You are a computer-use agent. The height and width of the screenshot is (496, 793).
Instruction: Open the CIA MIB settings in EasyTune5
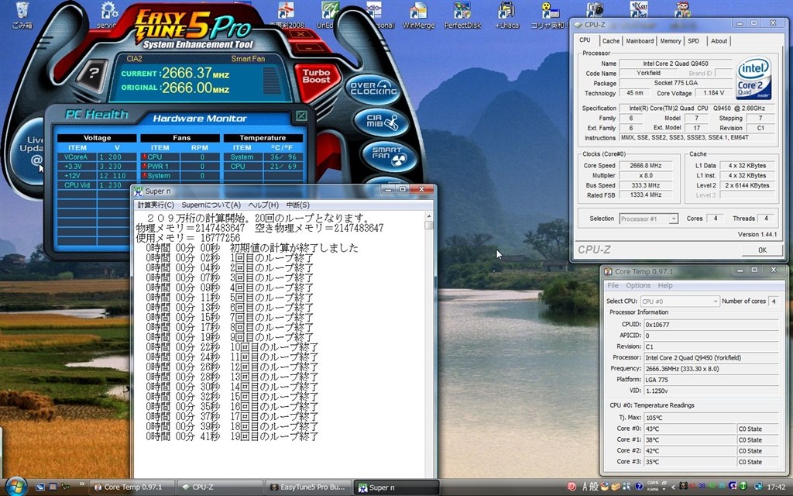[x=383, y=122]
